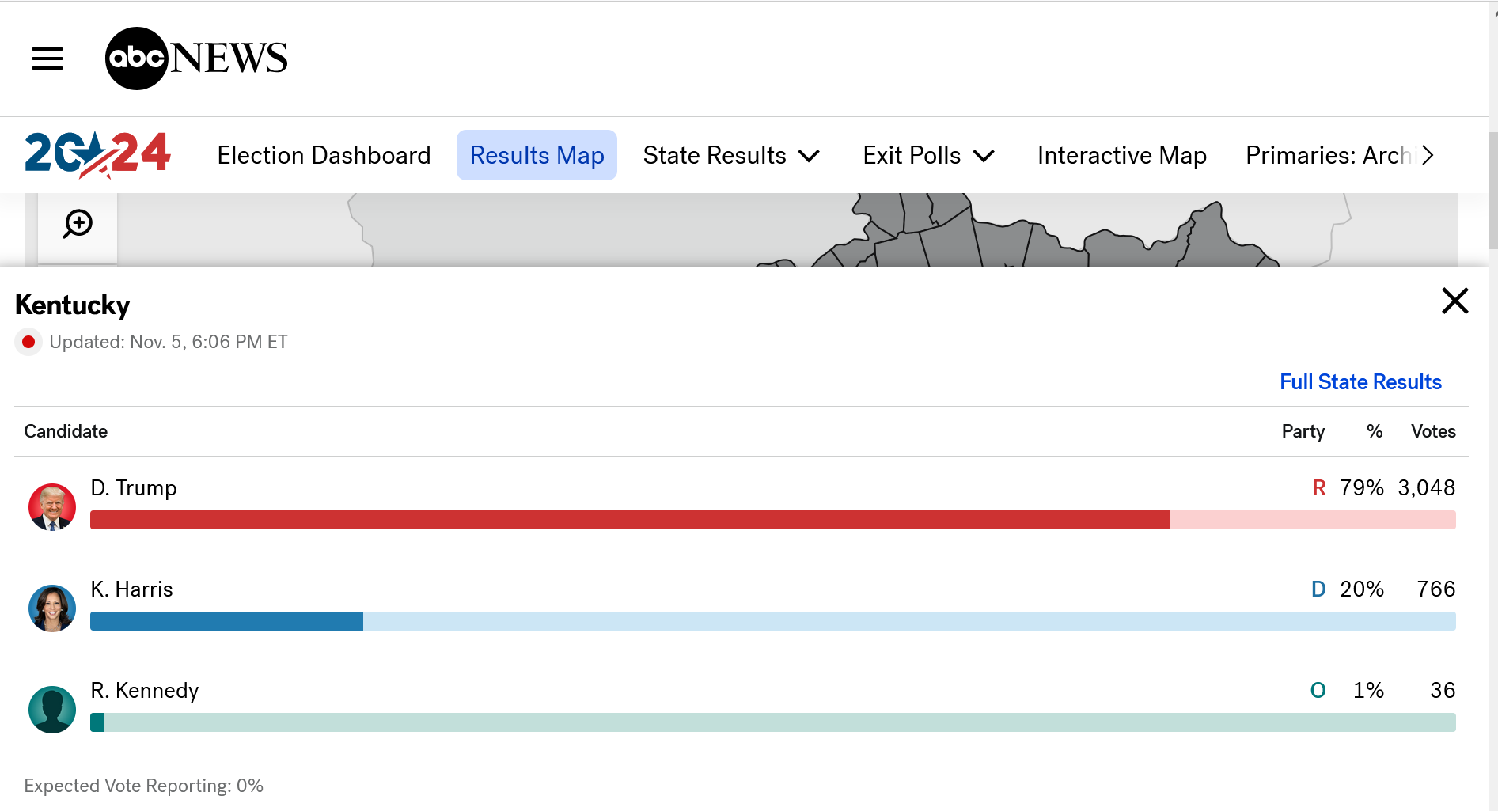
Task: Open the Election Dashboard tab
Action: (x=324, y=155)
